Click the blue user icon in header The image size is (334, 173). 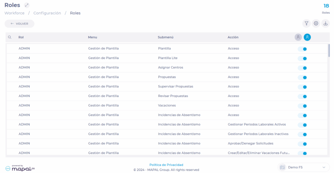(307, 37)
